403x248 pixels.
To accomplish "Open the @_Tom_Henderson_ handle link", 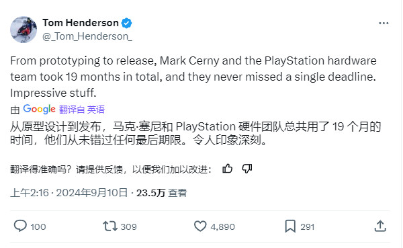I will (87, 36).
